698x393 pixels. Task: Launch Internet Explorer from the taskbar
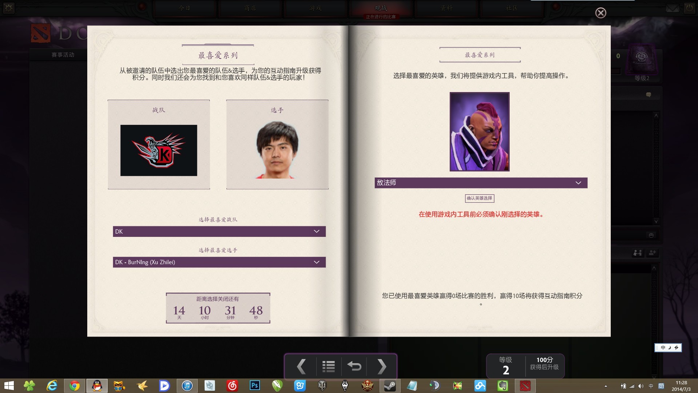[52, 386]
